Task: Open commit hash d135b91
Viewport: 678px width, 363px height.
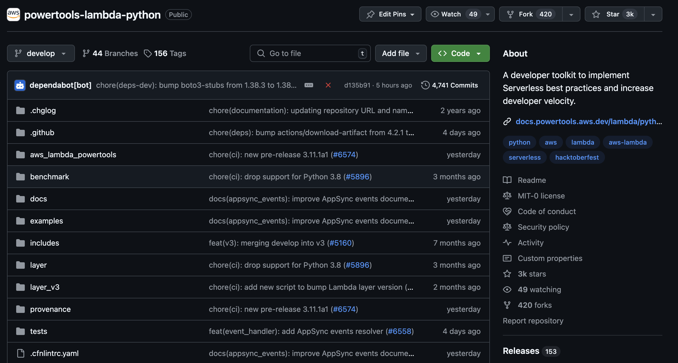Action: pos(357,85)
